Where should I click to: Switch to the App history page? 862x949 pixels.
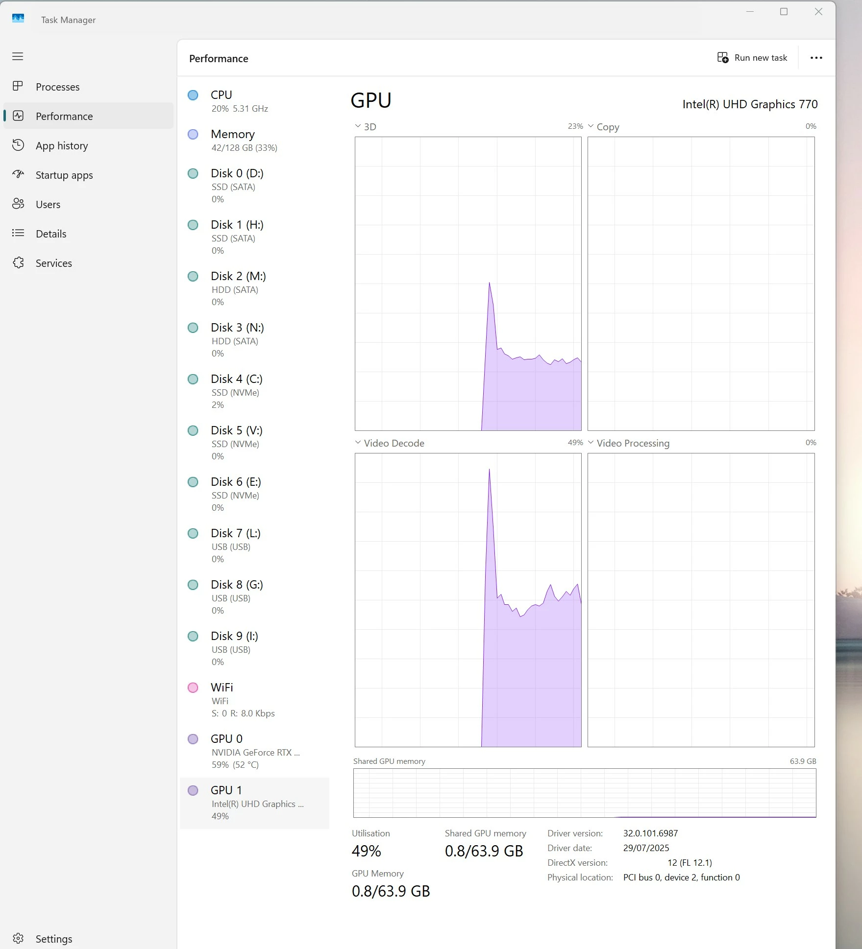click(88, 145)
